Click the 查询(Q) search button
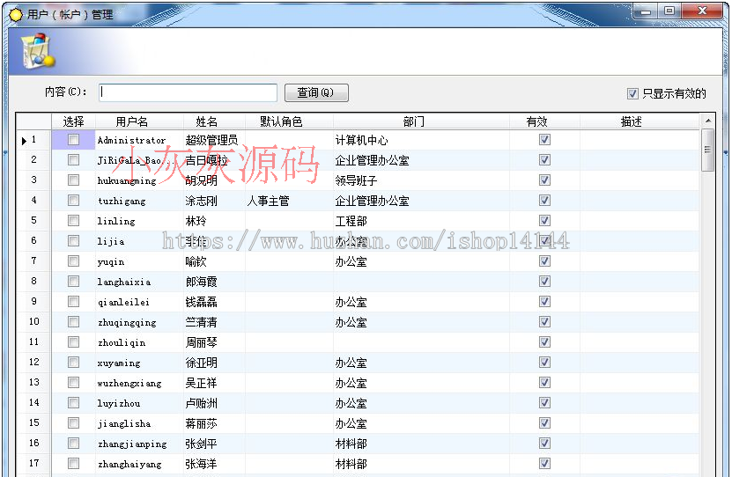 point(316,92)
